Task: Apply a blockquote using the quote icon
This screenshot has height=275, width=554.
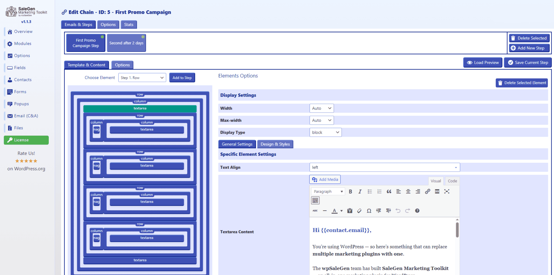Action: (x=389, y=191)
